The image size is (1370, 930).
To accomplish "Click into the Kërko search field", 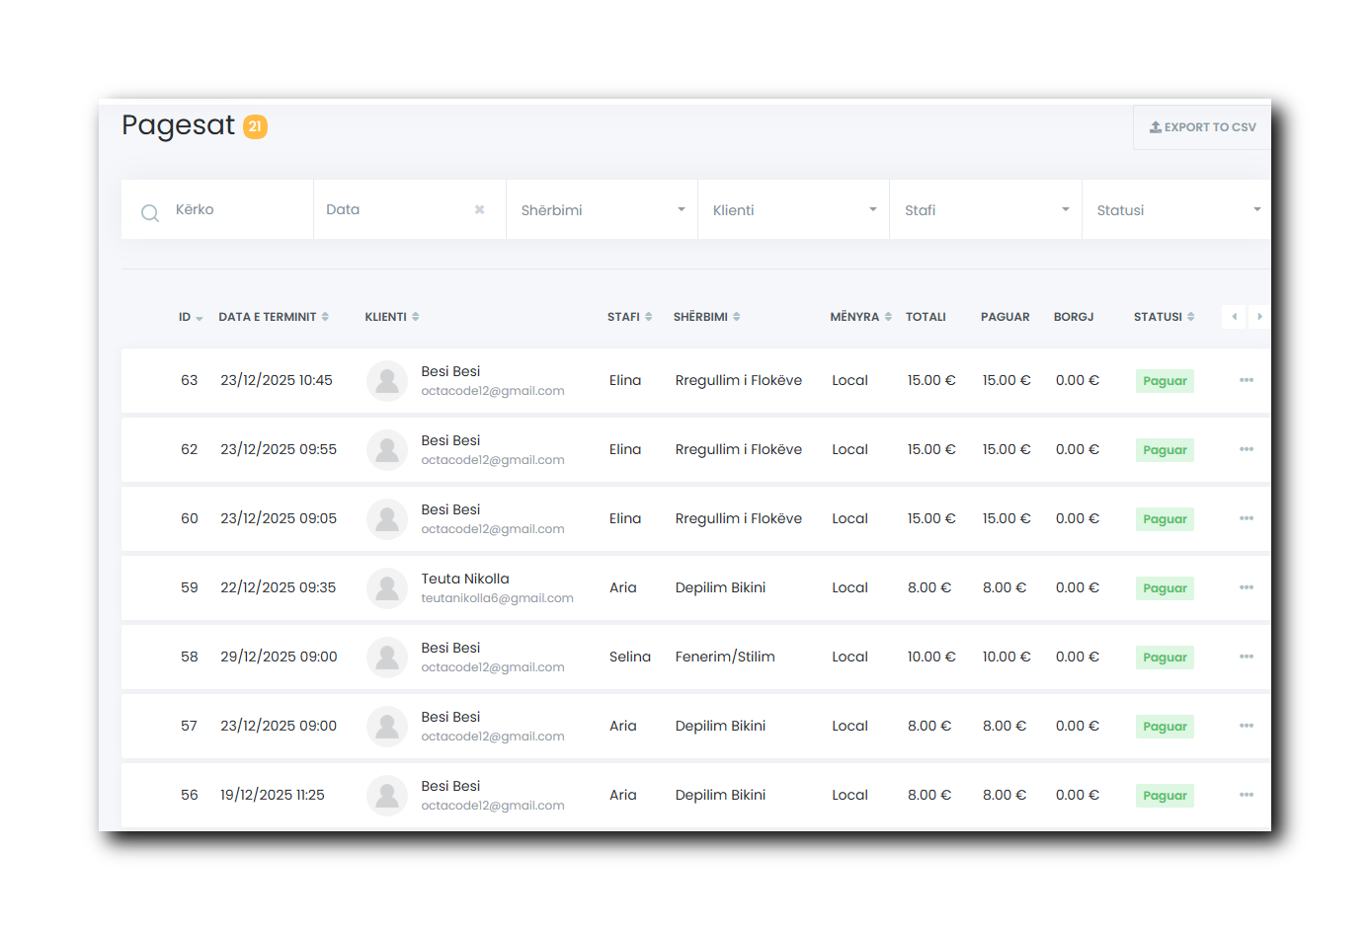I will pos(237,209).
